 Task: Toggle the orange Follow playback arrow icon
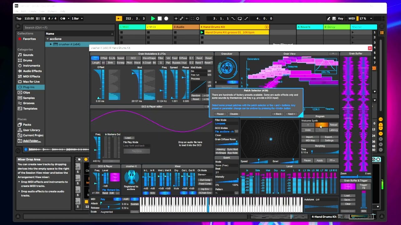point(119,18)
